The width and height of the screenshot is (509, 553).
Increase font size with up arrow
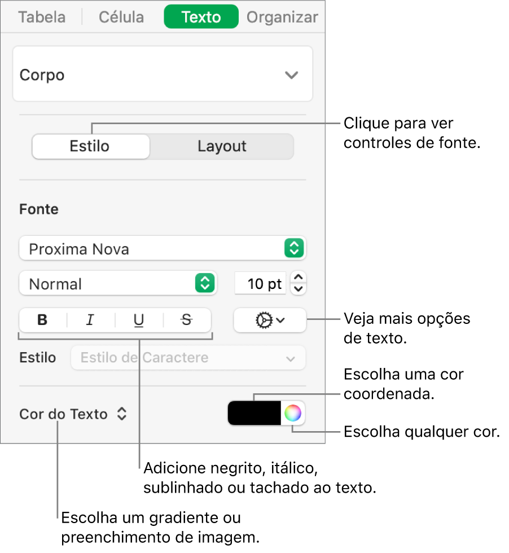(299, 277)
